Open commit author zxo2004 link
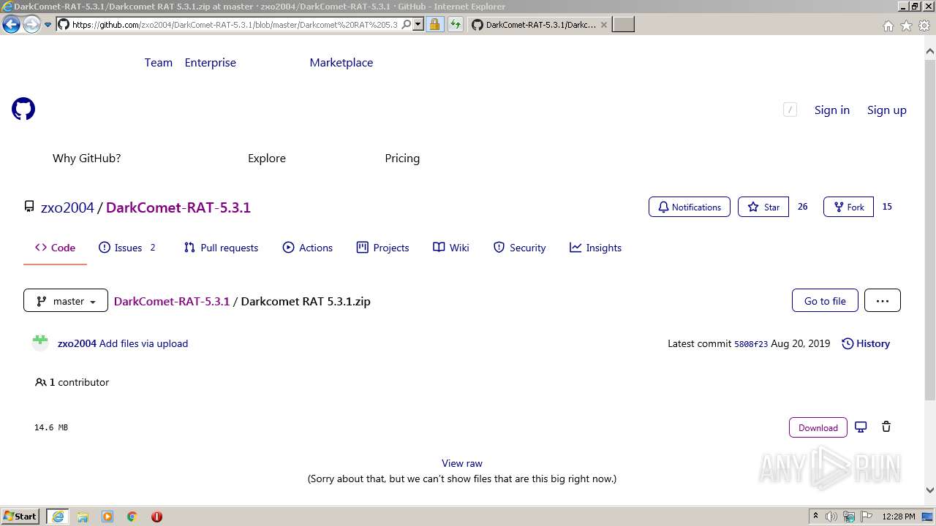This screenshot has width=936, height=526. point(77,343)
